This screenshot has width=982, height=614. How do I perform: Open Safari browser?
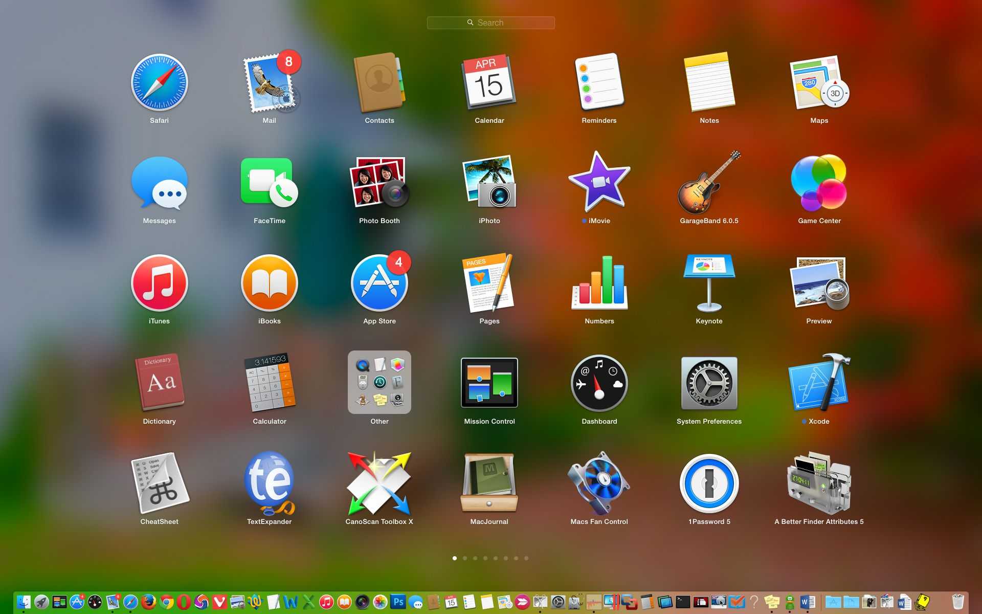[159, 83]
